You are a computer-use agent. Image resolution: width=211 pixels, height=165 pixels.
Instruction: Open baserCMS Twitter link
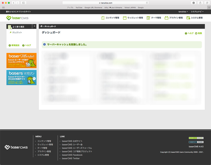(71, 158)
